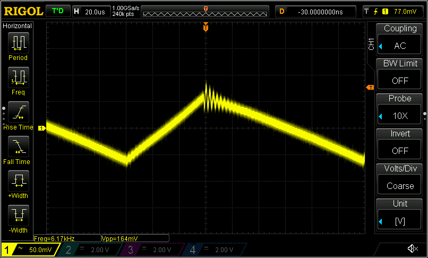
Task: Open the Coupling AC dropdown
Action: [400, 40]
